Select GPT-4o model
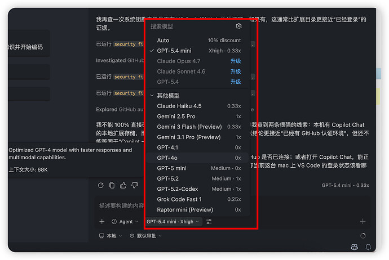Screen dimensions: 389x260 [x=198, y=158]
